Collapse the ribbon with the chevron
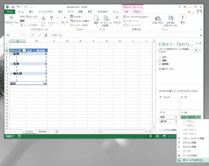 [x=201, y=29]
